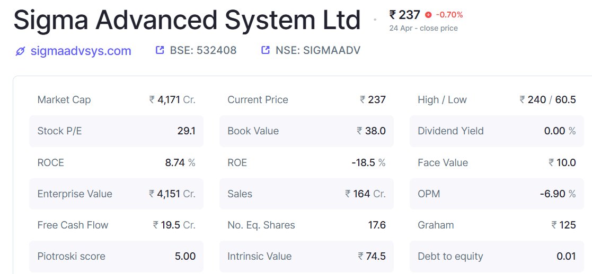Click the red down-arrow price change icon
Image resolution: width=592 pixels, height=274 pixels.
click(428, 15)
